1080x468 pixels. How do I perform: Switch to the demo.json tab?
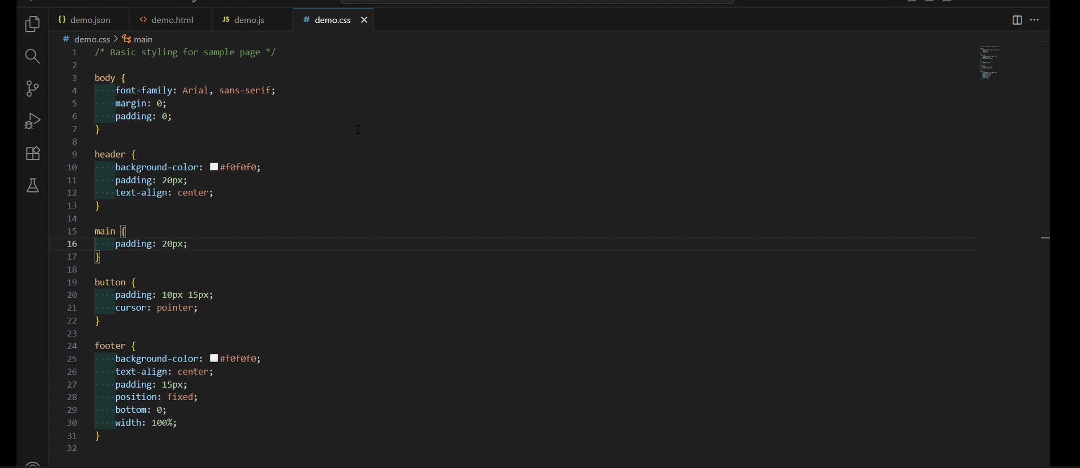(x=85, y=20)
